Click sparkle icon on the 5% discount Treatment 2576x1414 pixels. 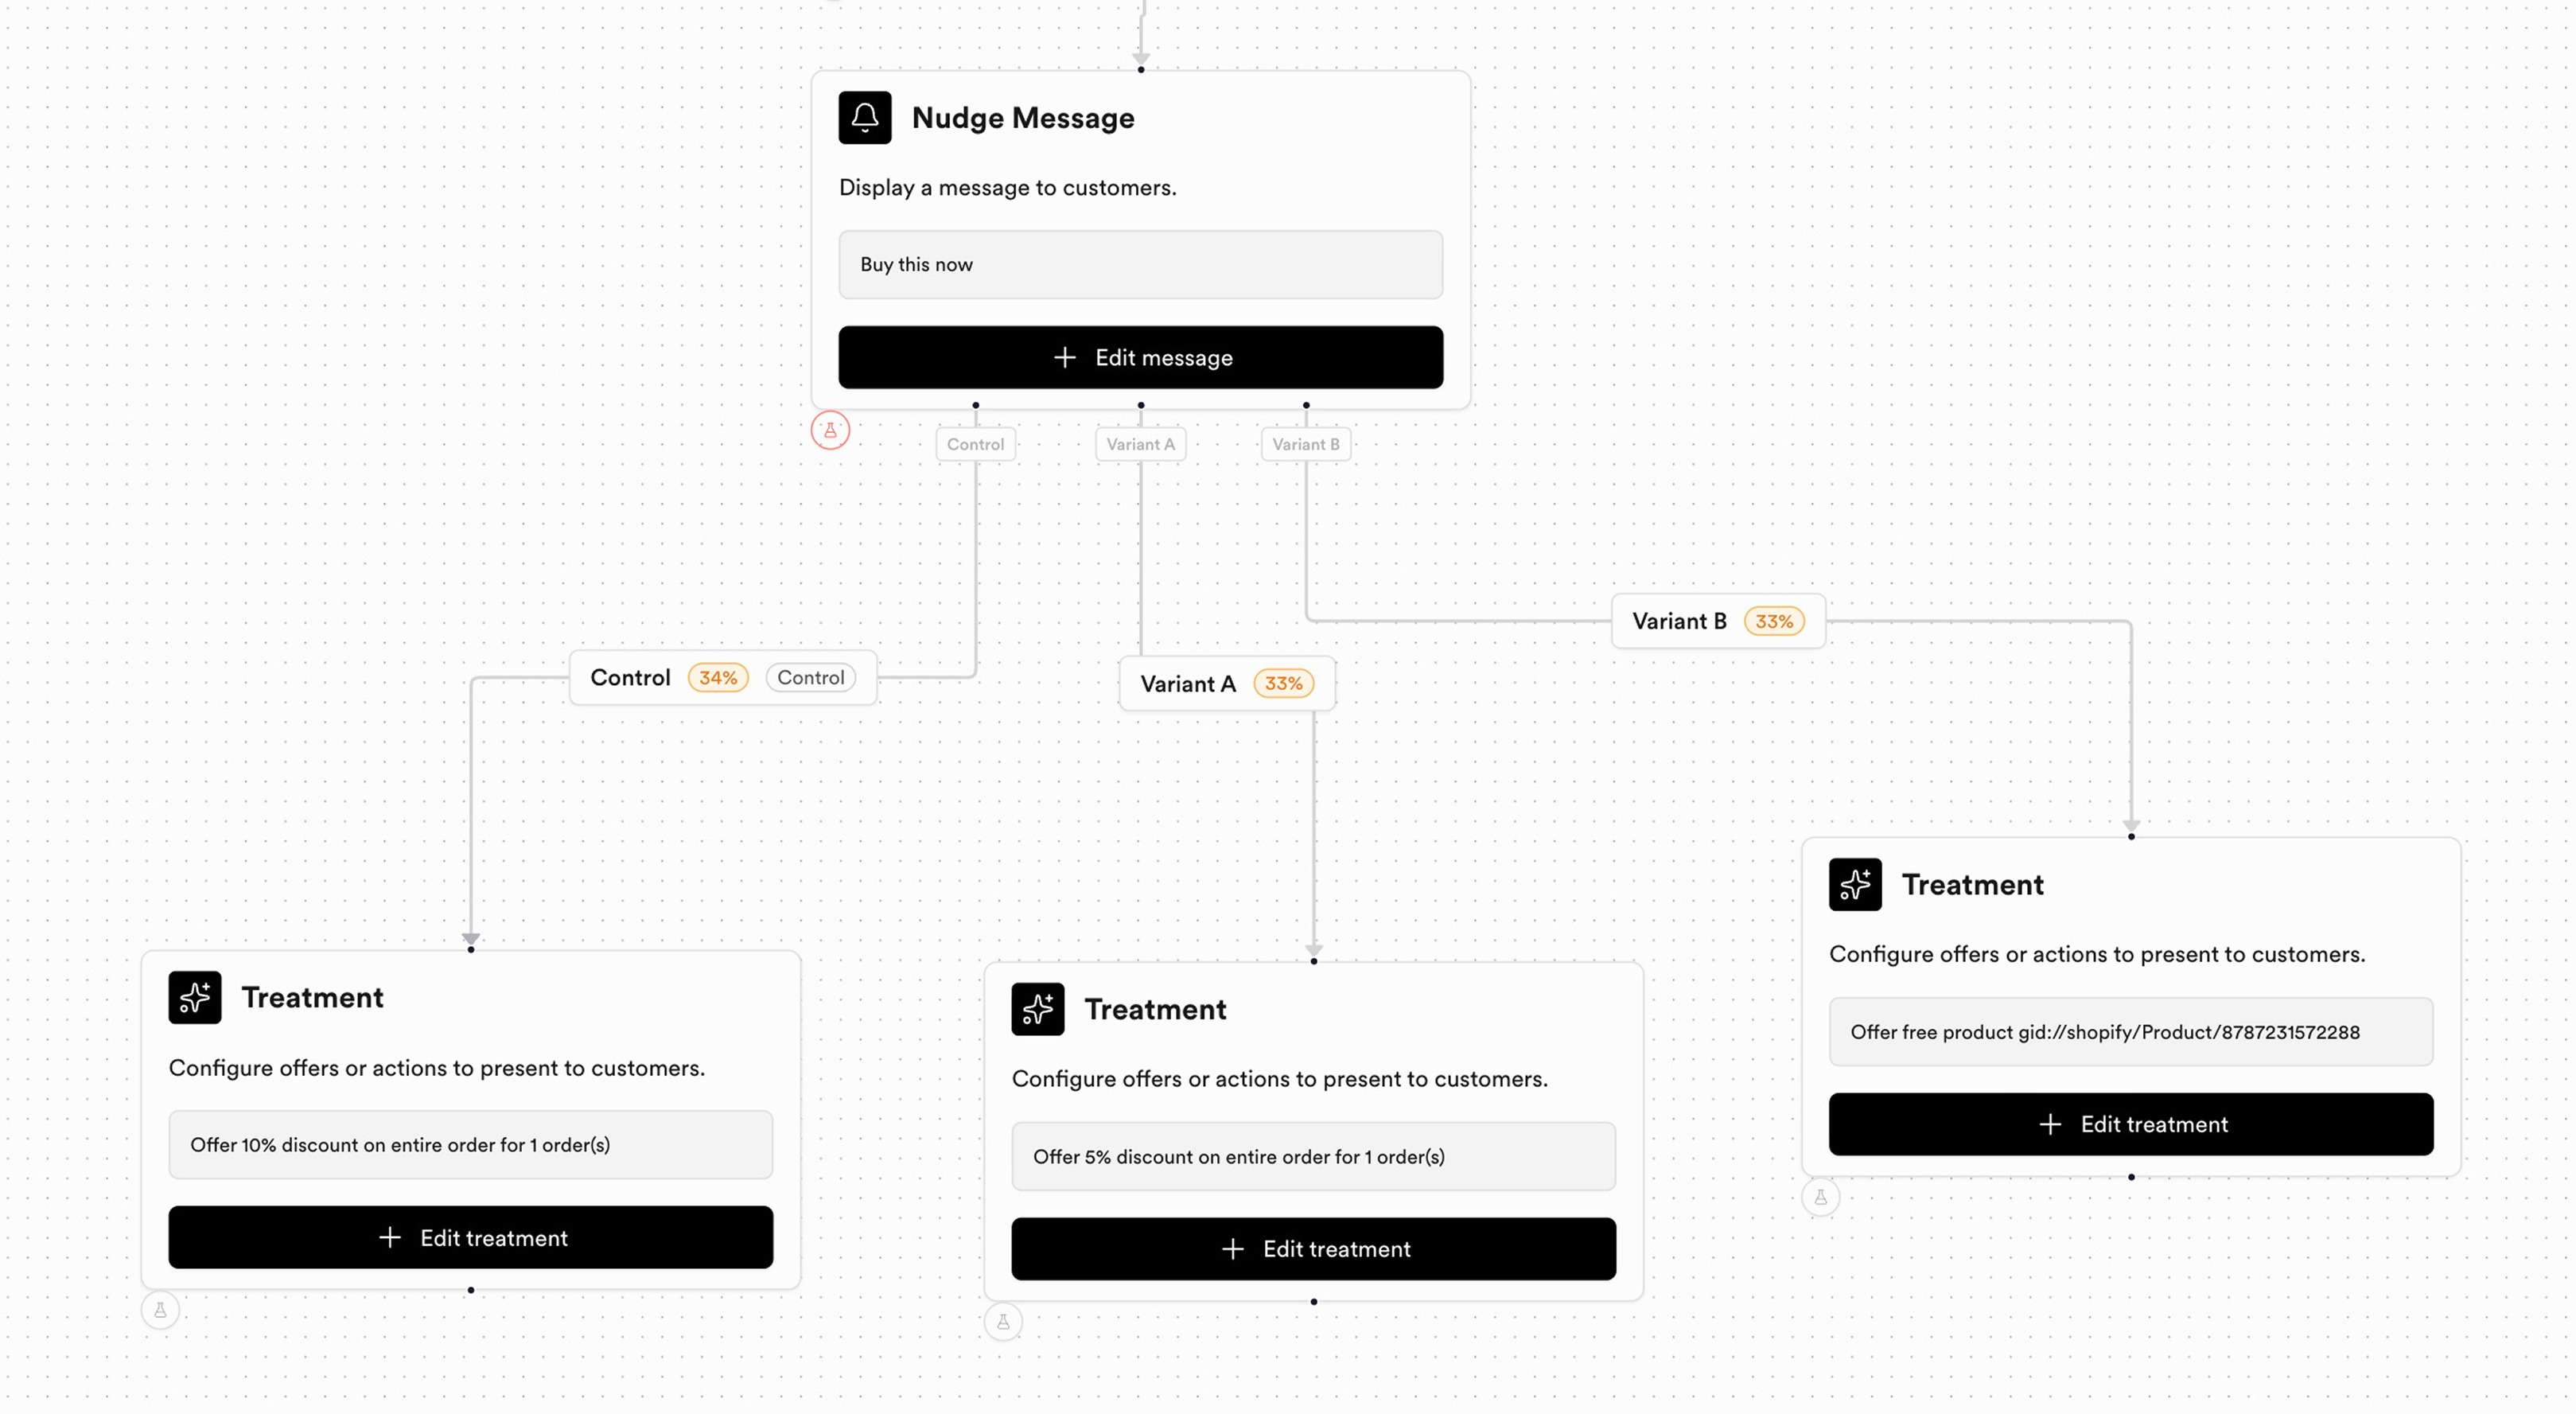tap(1038, 1009)
